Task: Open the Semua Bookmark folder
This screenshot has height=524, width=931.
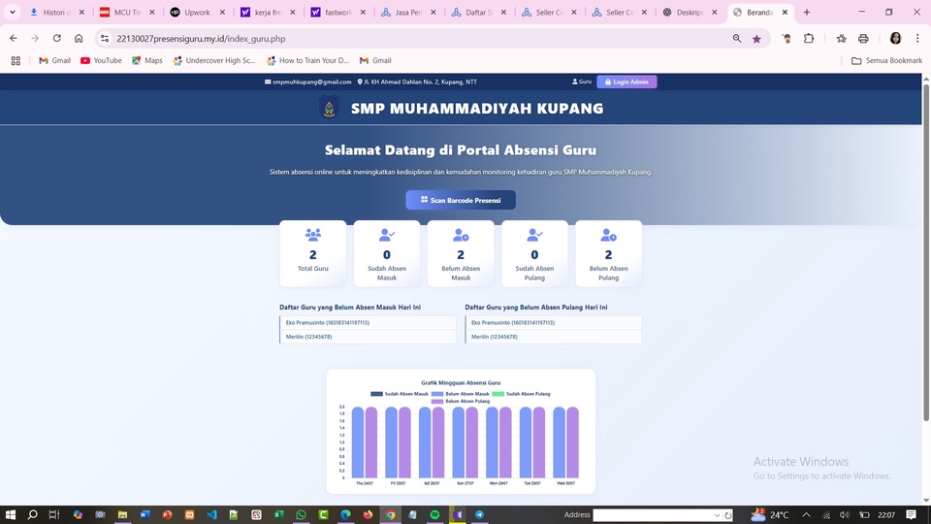Action: (885, 60)
